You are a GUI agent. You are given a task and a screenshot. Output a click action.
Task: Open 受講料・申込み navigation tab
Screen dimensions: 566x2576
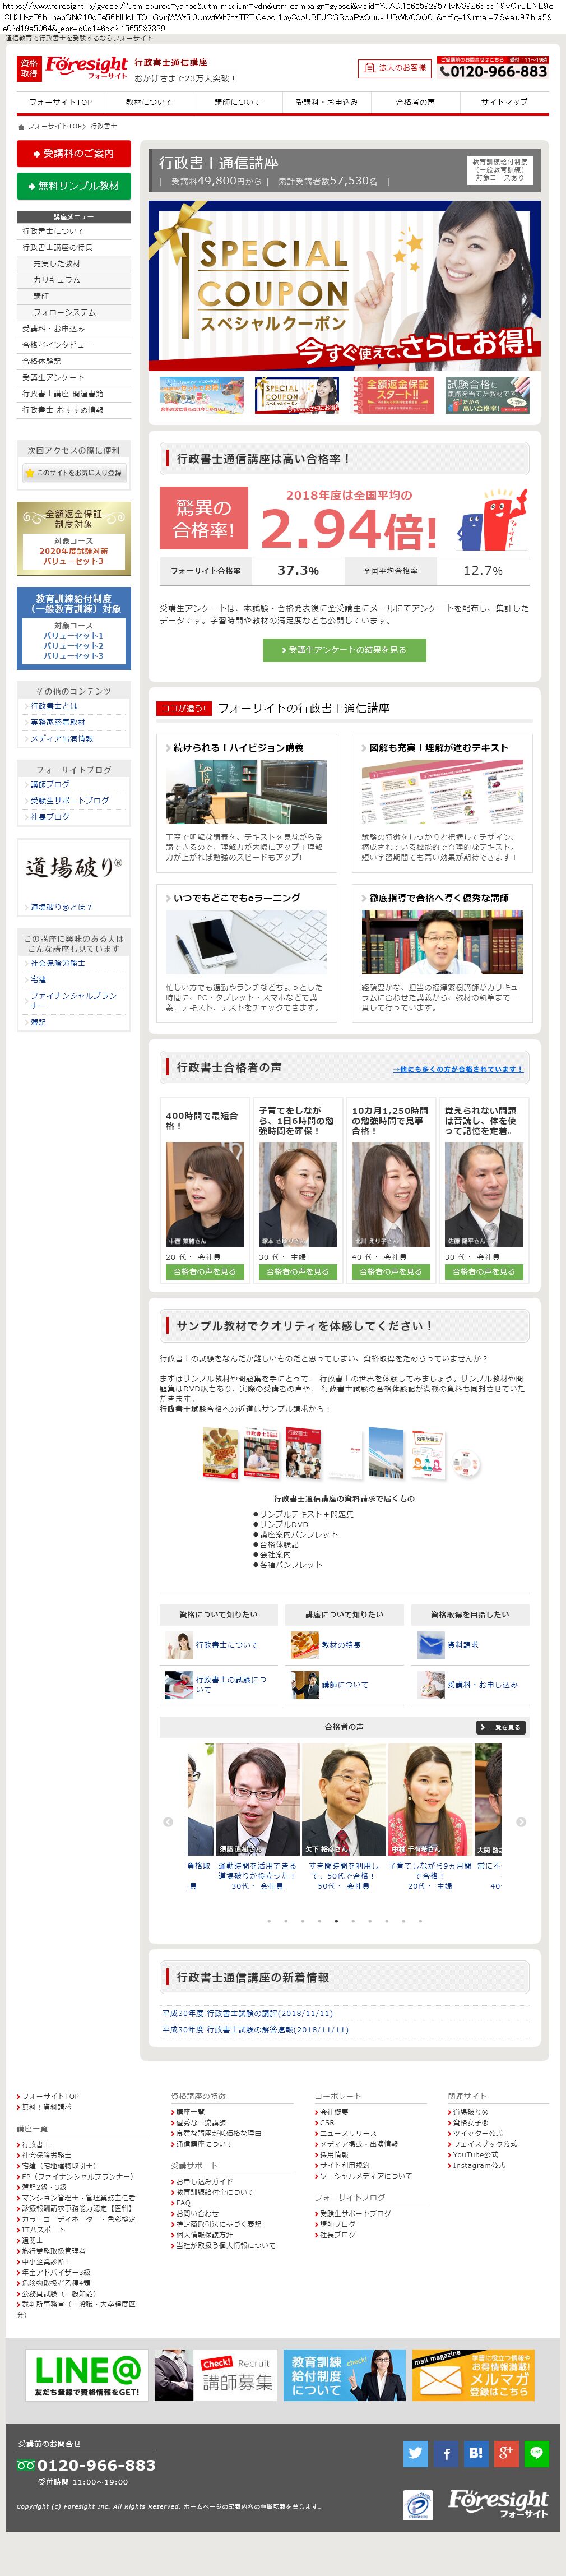[326, 102]
